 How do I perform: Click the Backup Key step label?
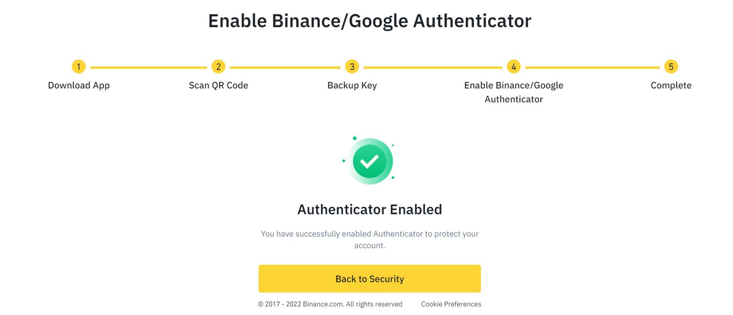point(351,85)
